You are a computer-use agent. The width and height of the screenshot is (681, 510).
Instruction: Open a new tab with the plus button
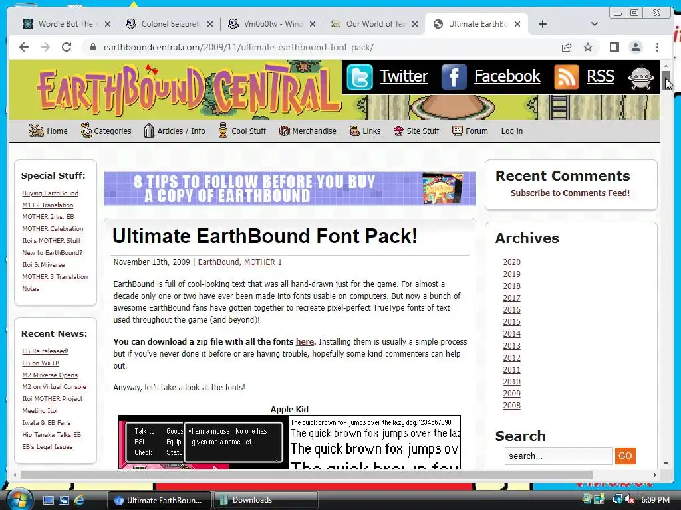pos(543,24)
